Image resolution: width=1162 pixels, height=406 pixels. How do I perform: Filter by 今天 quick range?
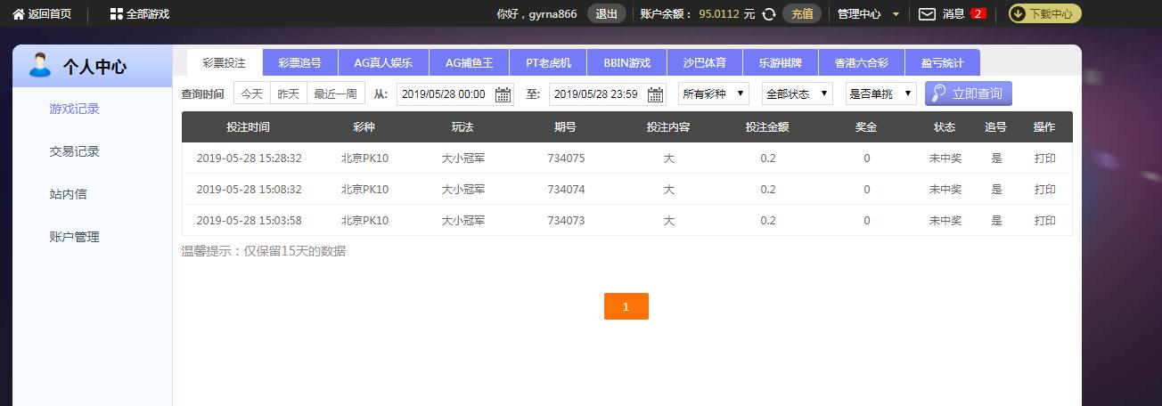252,93
